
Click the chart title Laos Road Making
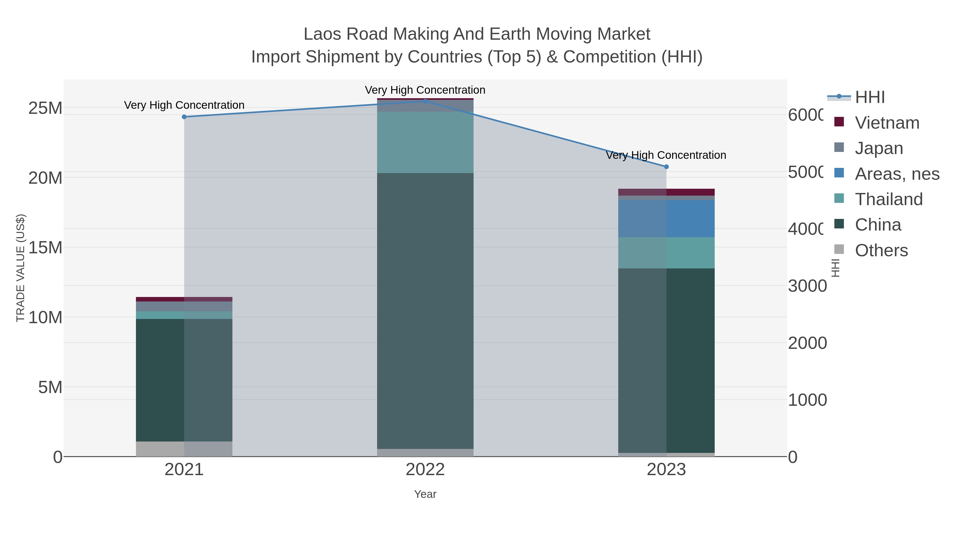(x=477, y=34)
